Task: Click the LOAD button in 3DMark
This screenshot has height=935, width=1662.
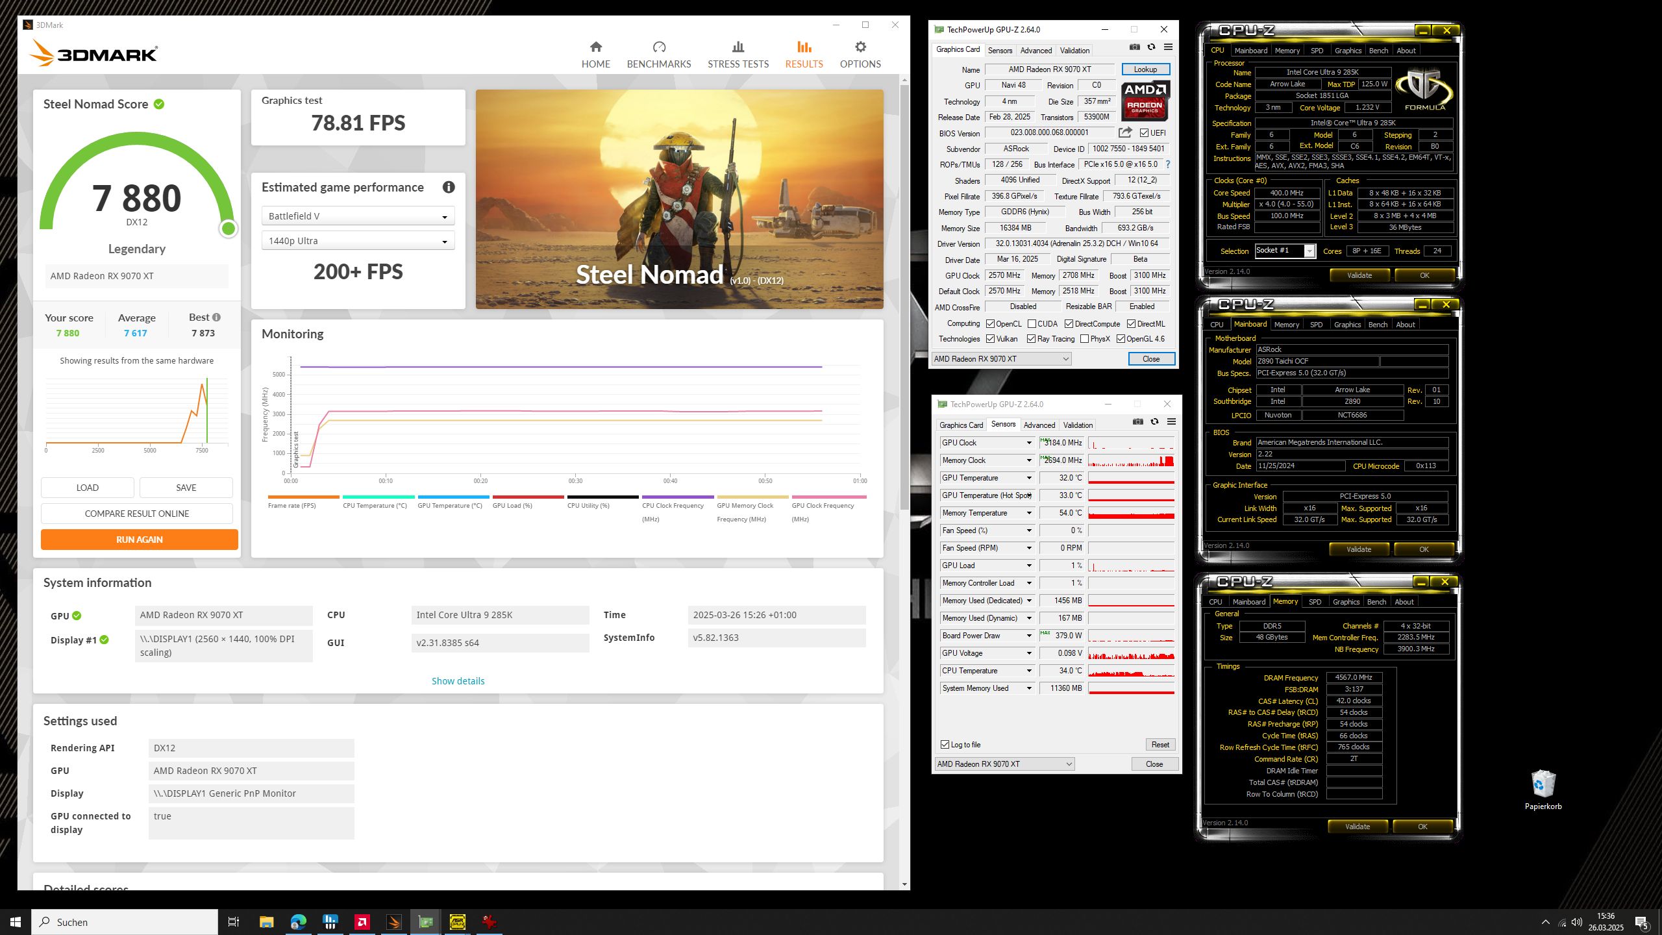Action: (x=88, y=488)
